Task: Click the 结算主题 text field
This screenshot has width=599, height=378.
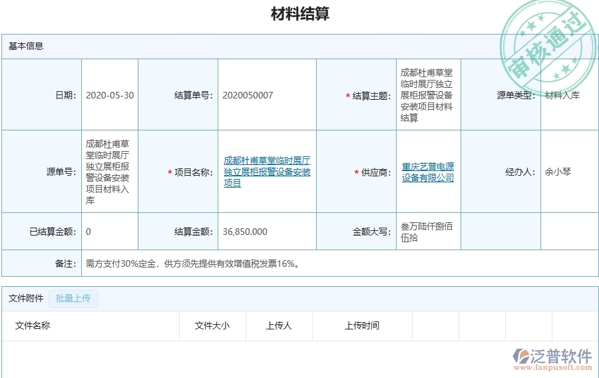Action: [x=427, y=95]
